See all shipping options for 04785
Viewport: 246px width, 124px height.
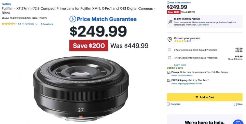pyautogui.click(x=187, y=84)
